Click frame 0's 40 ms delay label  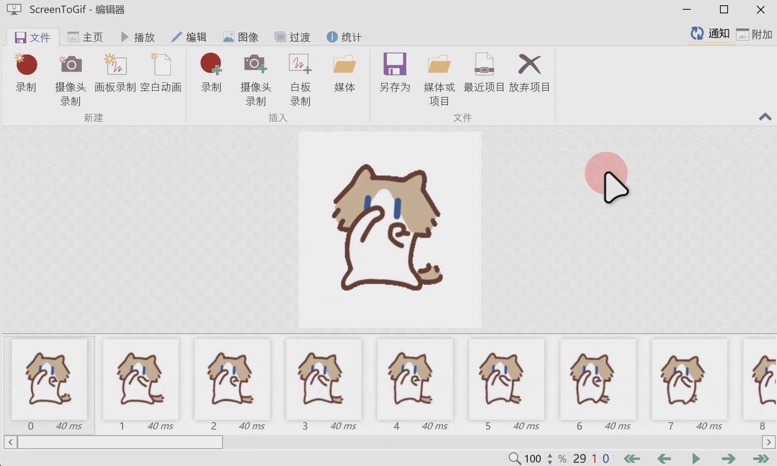(x=69, y=426)
